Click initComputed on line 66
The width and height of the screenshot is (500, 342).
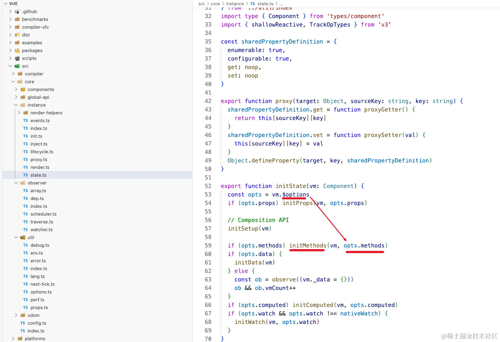point(313,305)
